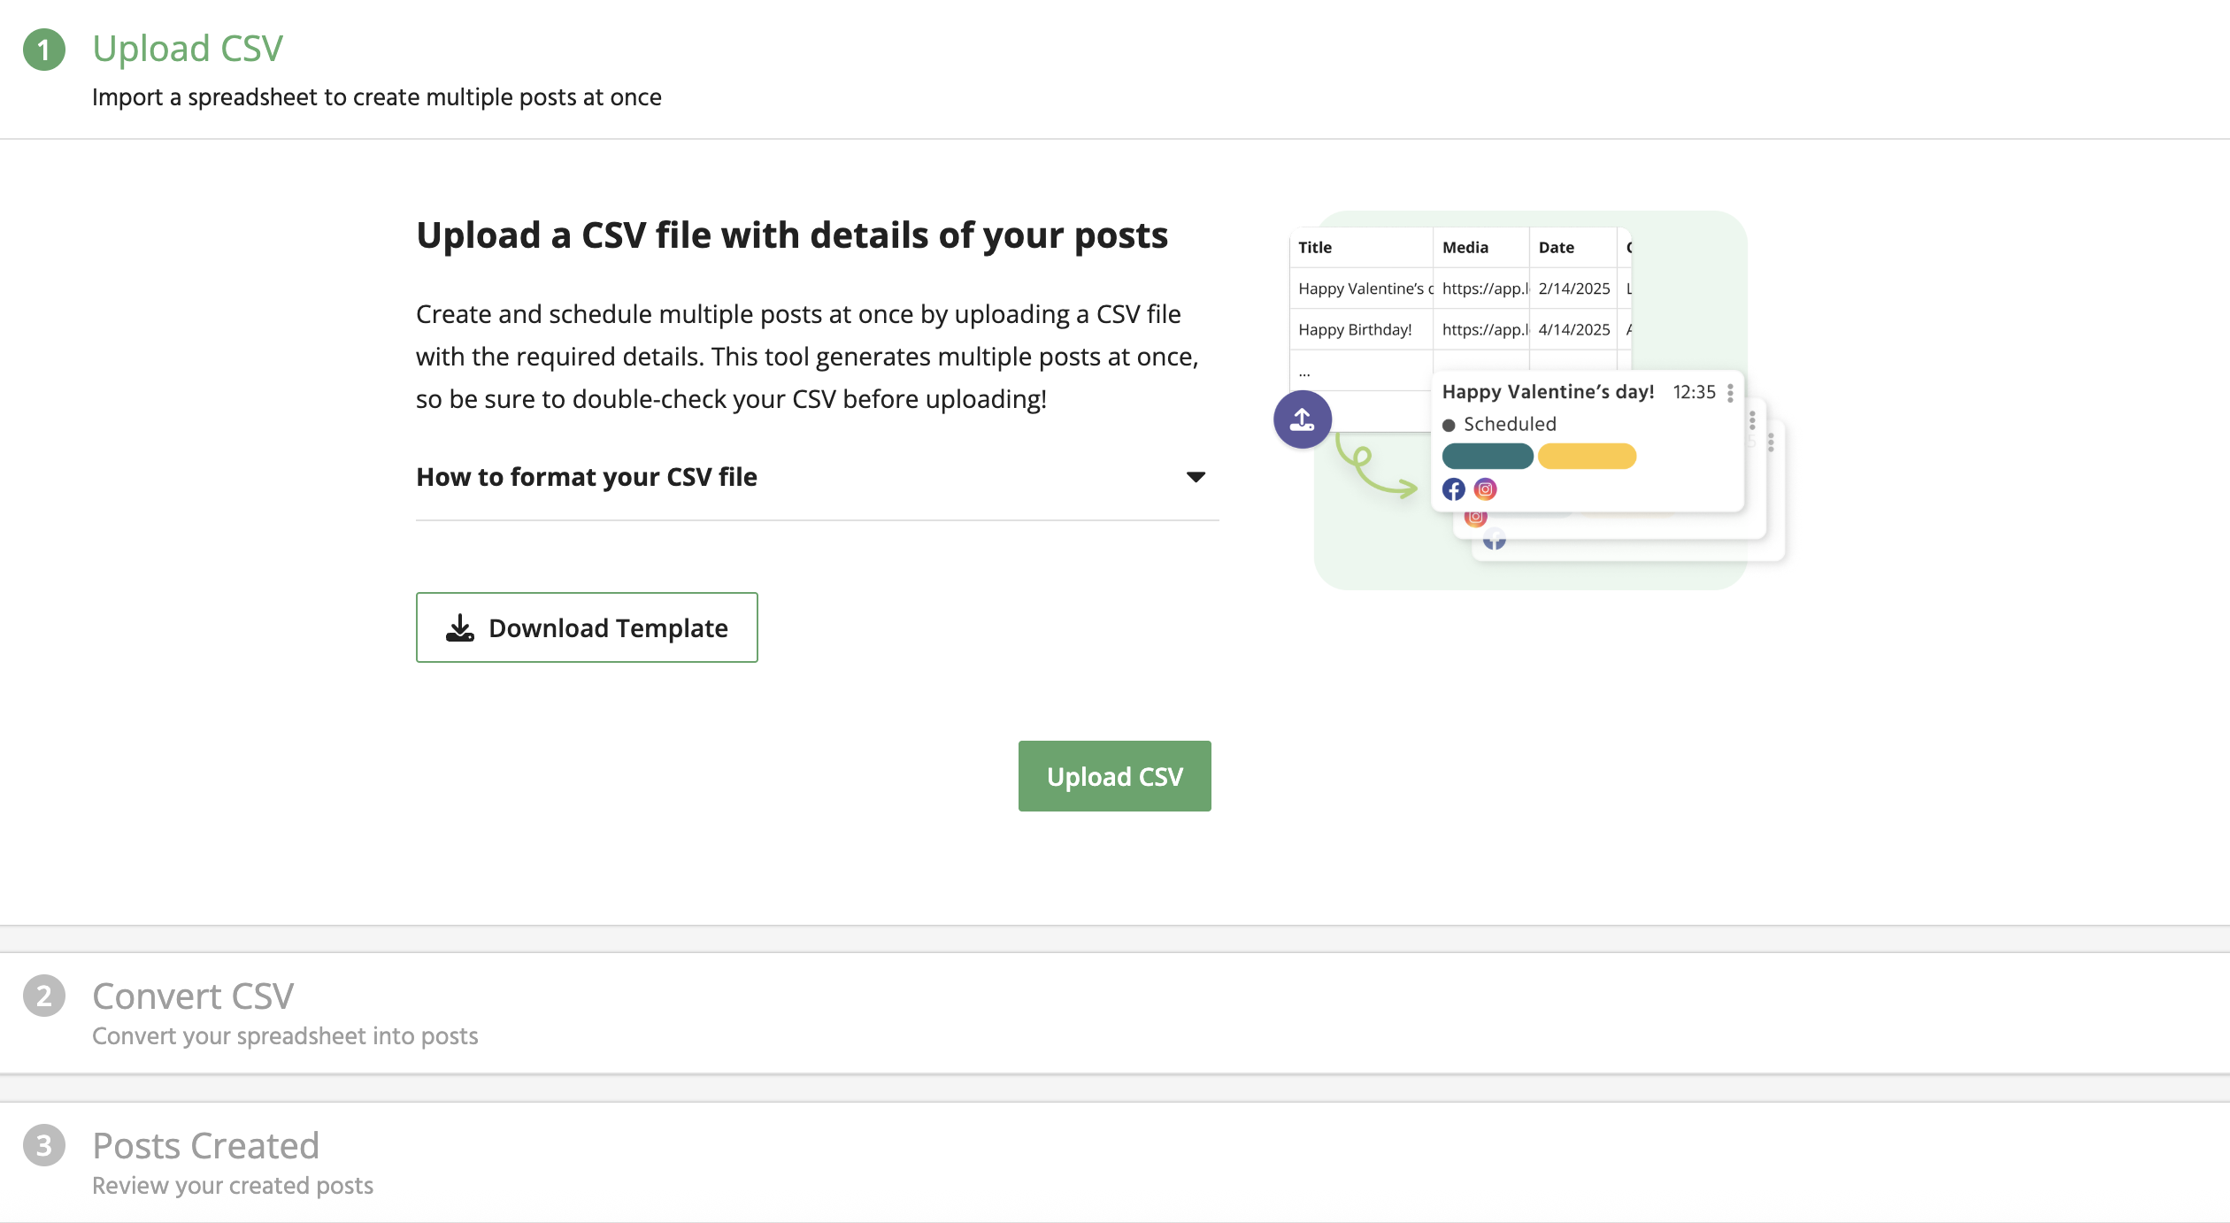Click the Facebook icon on the background card
This screenshot has height=1223, width=2230.
[x=1496, y=540]
